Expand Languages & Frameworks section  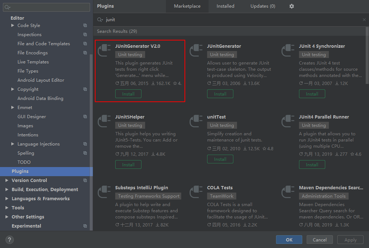7,199
